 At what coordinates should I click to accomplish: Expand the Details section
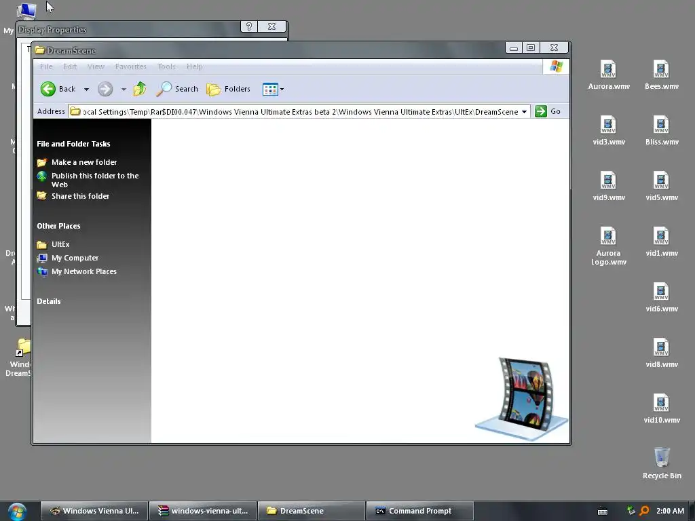coord(49,301)
